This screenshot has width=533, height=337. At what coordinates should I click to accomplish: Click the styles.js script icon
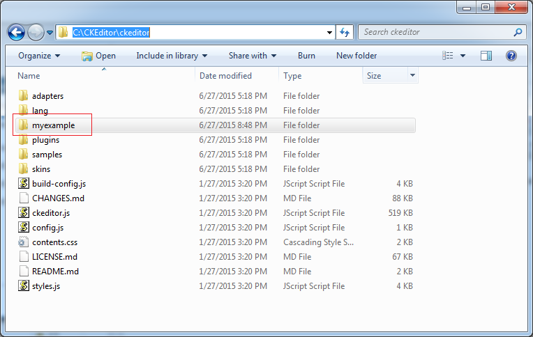click(24, 285)
